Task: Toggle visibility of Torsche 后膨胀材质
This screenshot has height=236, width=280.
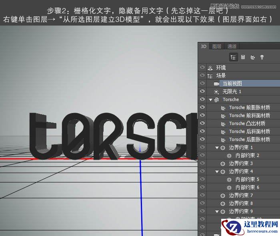Action: [202, 139]
